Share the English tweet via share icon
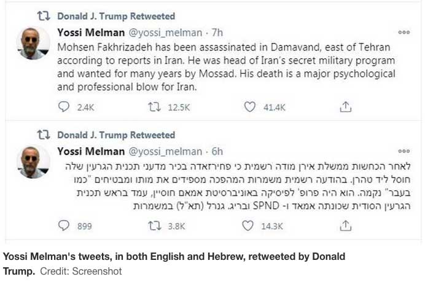 pos(346,107)
